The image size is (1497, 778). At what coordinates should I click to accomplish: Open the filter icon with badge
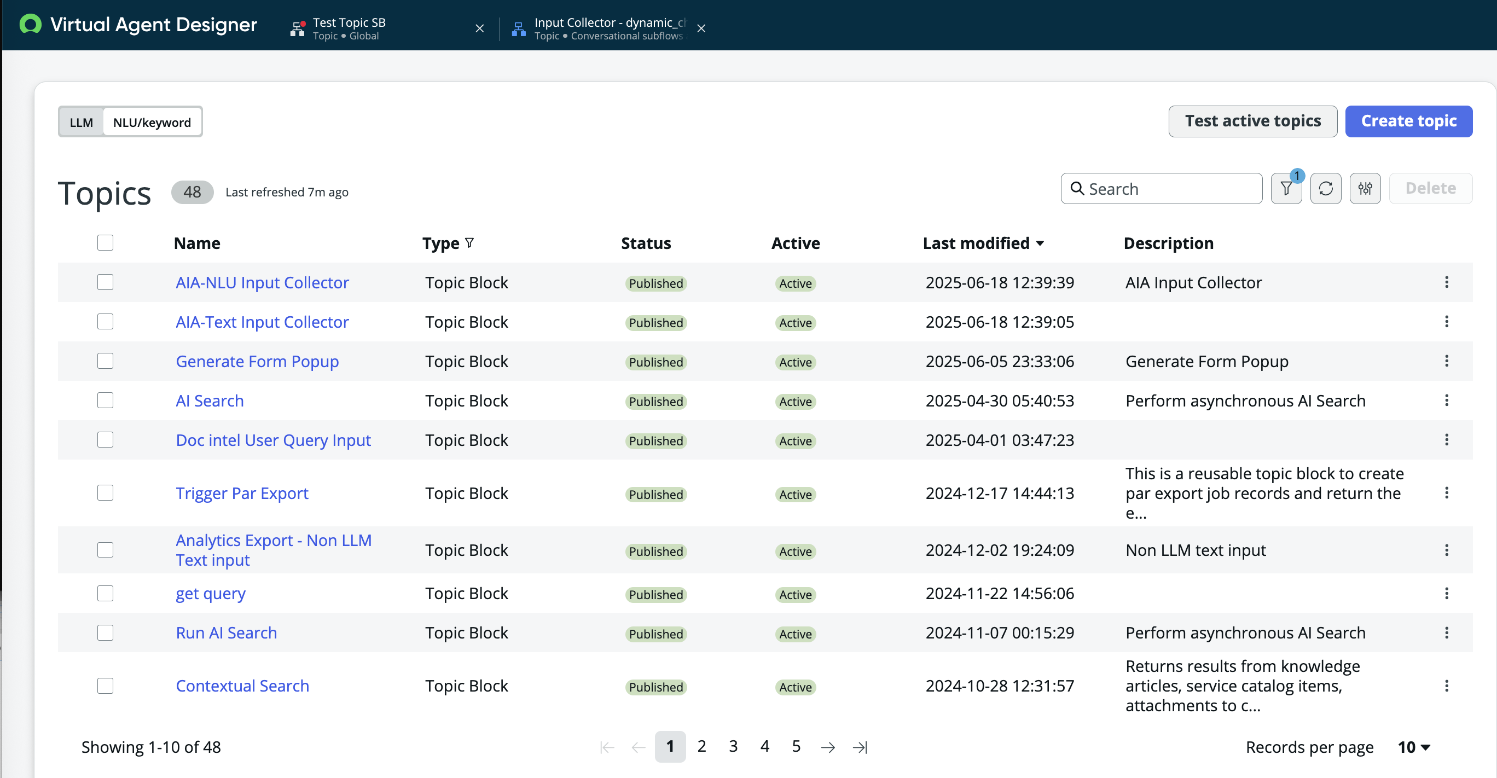coord(1286,188)
